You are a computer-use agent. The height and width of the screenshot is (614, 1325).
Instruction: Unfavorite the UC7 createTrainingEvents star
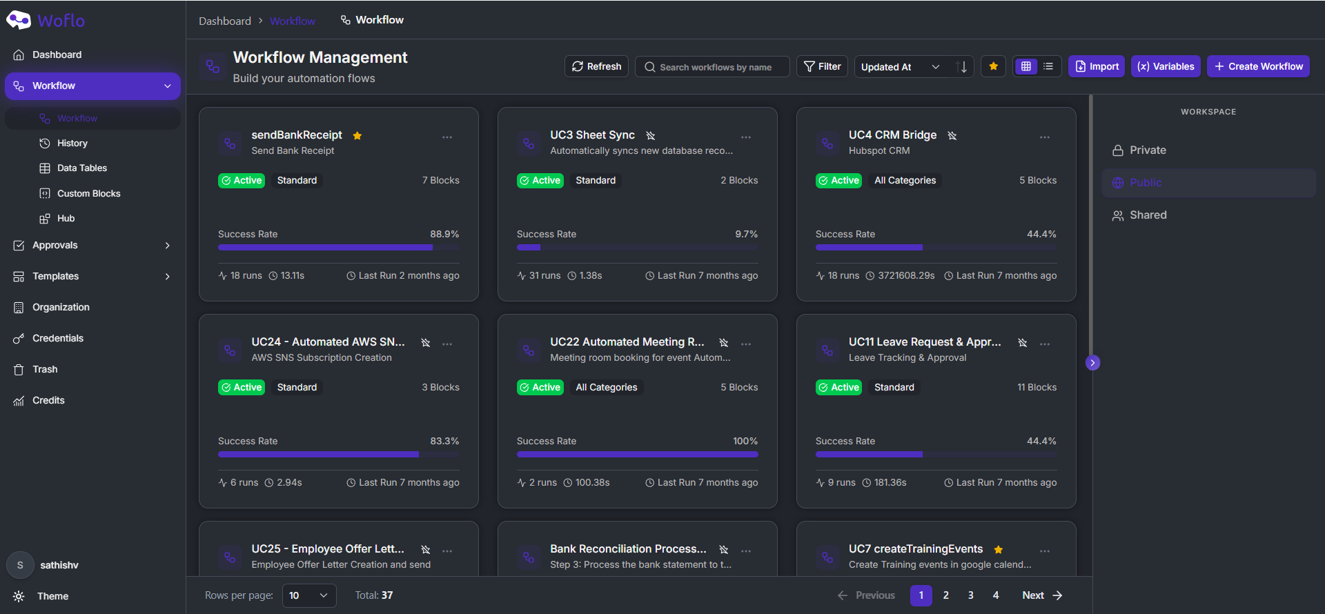point(998,549)
